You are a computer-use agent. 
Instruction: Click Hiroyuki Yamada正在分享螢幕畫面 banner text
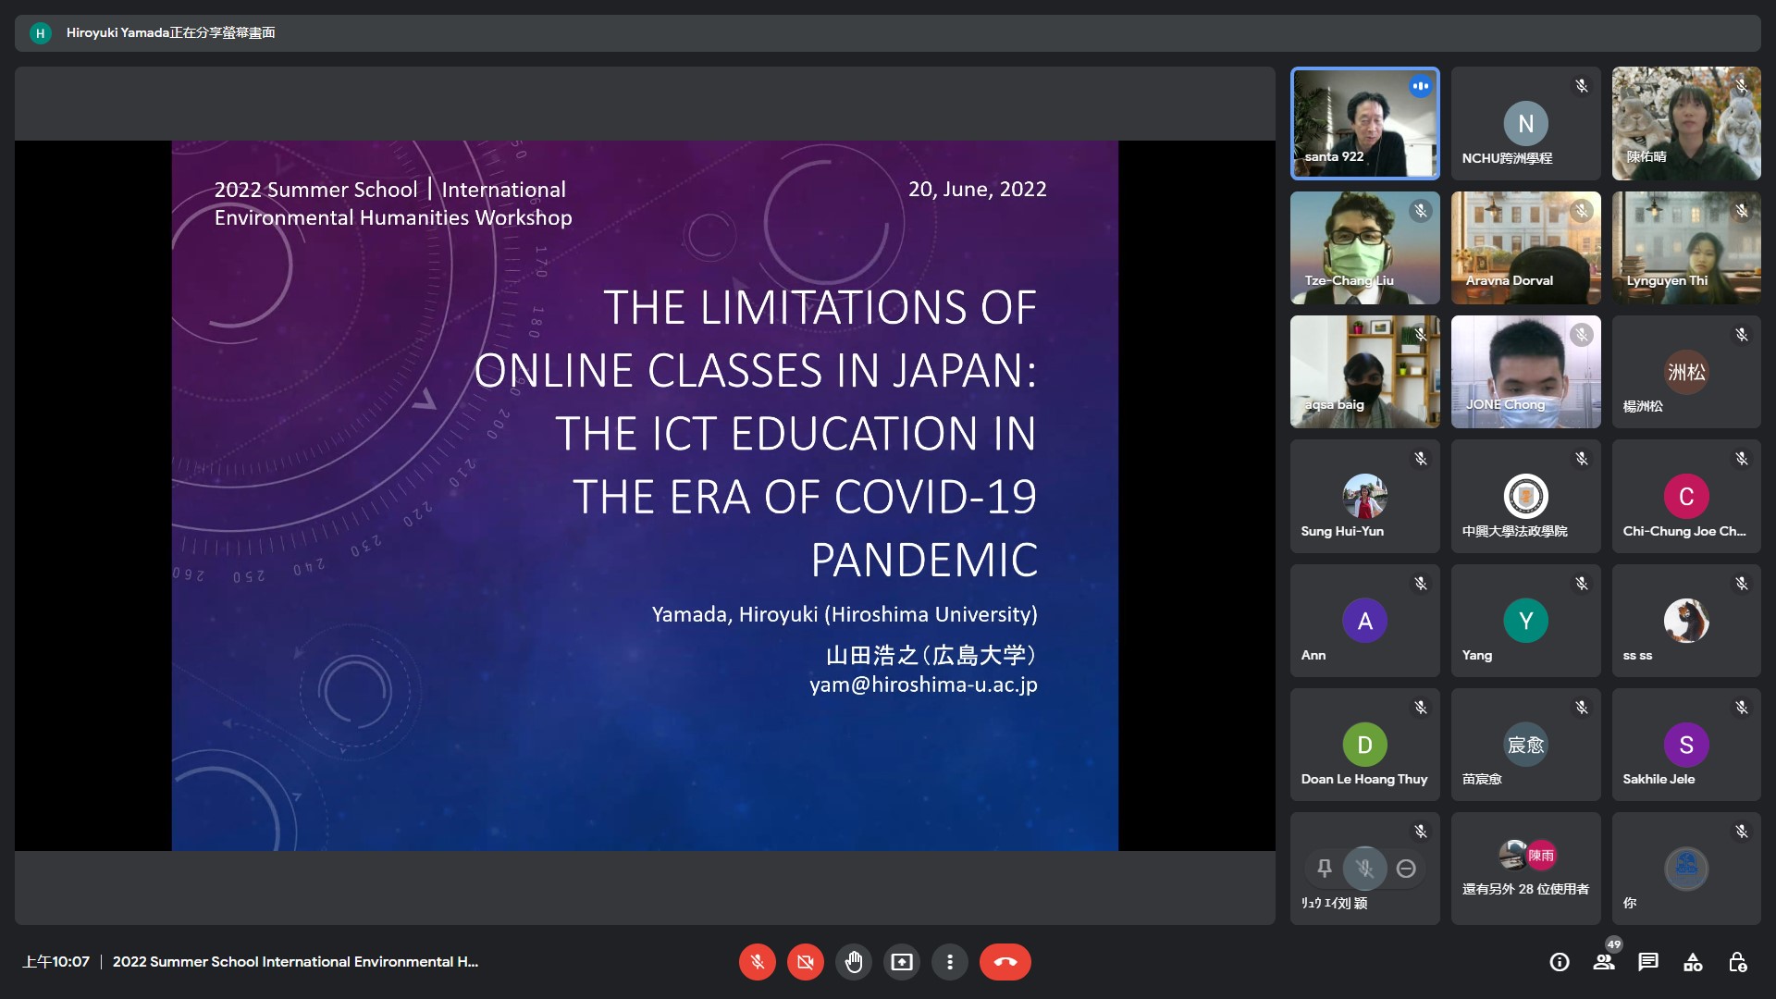tap(170, 33)
